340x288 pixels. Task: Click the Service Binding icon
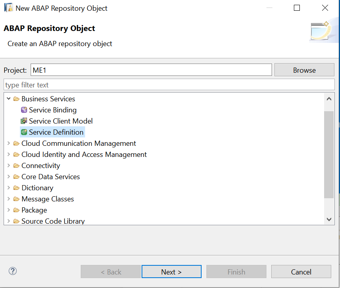(24, 110)
